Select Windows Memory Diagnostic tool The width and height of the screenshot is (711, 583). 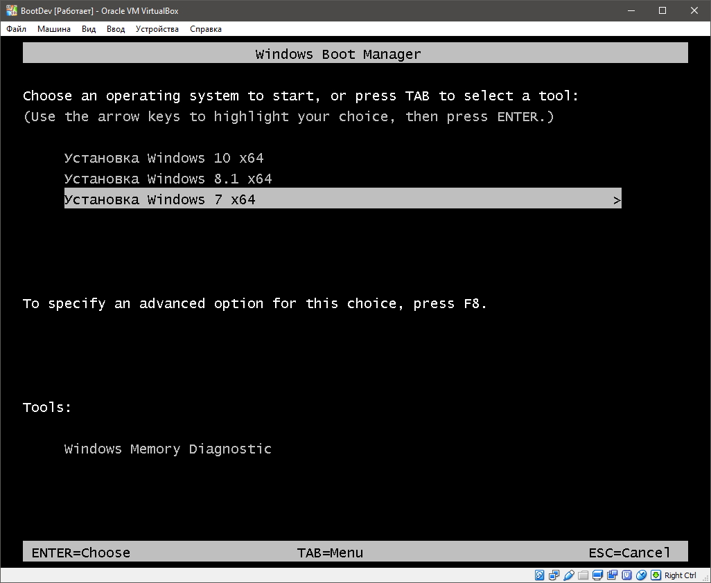coord(168,449)
